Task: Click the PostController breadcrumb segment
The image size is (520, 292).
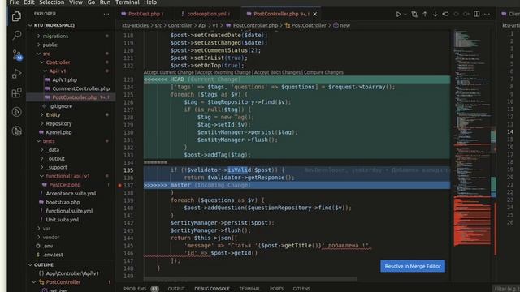Action: (309, 25)
